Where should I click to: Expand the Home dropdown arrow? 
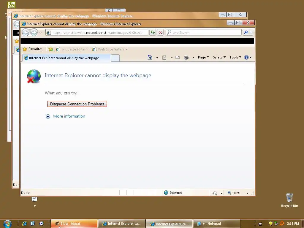click(157, 57)
